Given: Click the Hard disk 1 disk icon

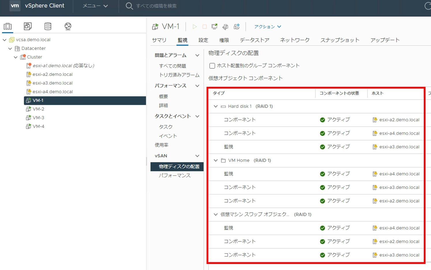Looking at the screenshot, I should pyautogui.click(x=223, y=106).
